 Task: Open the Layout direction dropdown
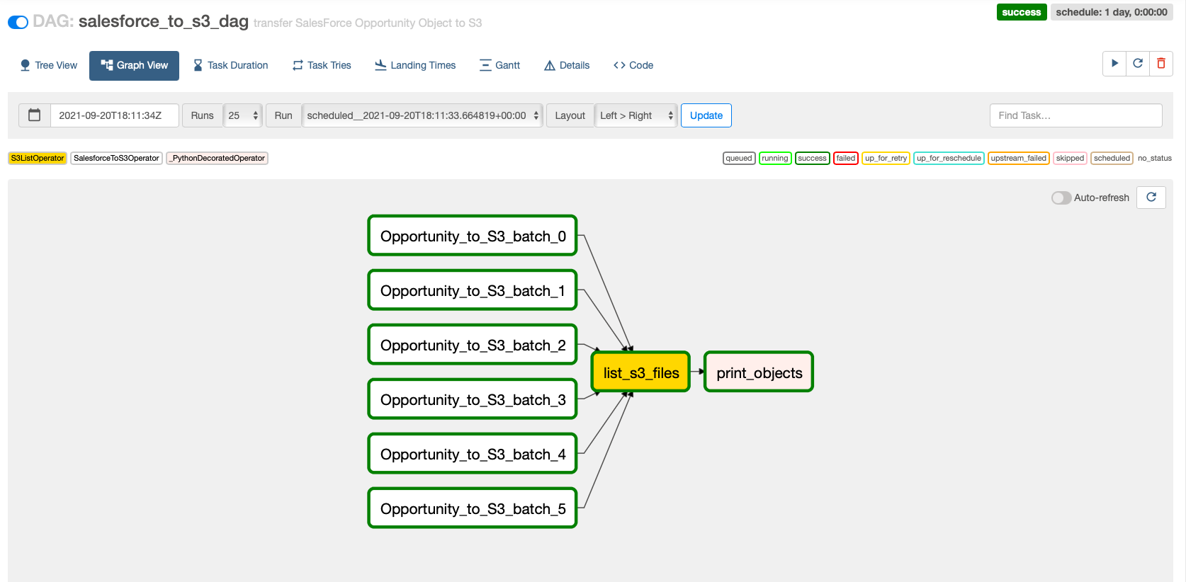pos(636,115)
